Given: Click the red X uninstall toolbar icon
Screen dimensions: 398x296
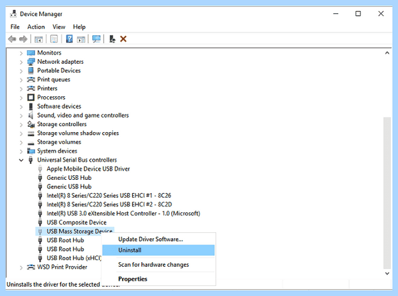Looking at the screenshot, I should point(123,39).
